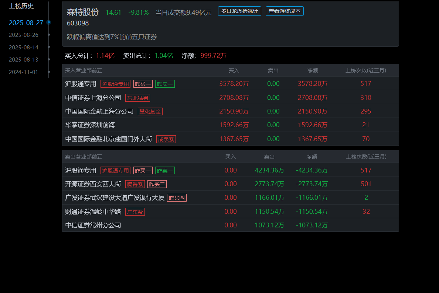Click the 查看游资成本 button
439x293 pixels.
(285, 11)
